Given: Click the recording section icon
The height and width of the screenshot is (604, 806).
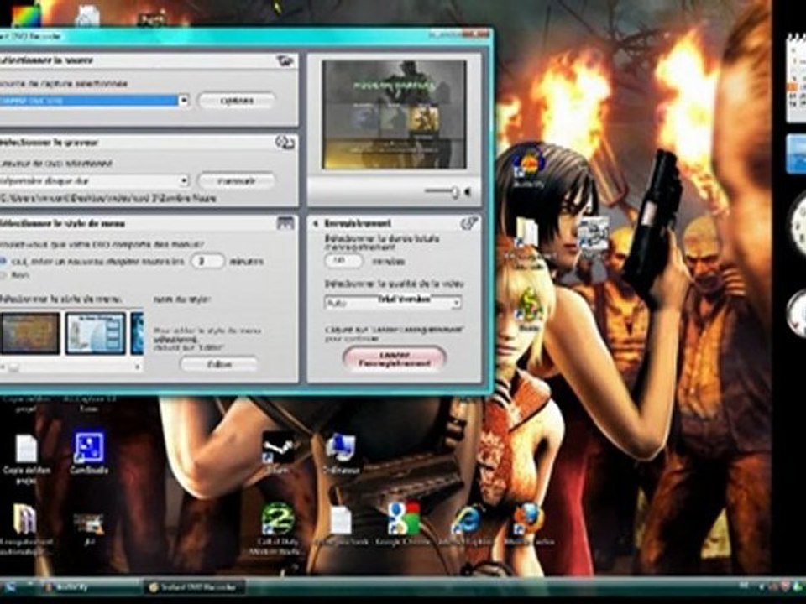Looking at the screenshot, I should (x=468, y=223).
